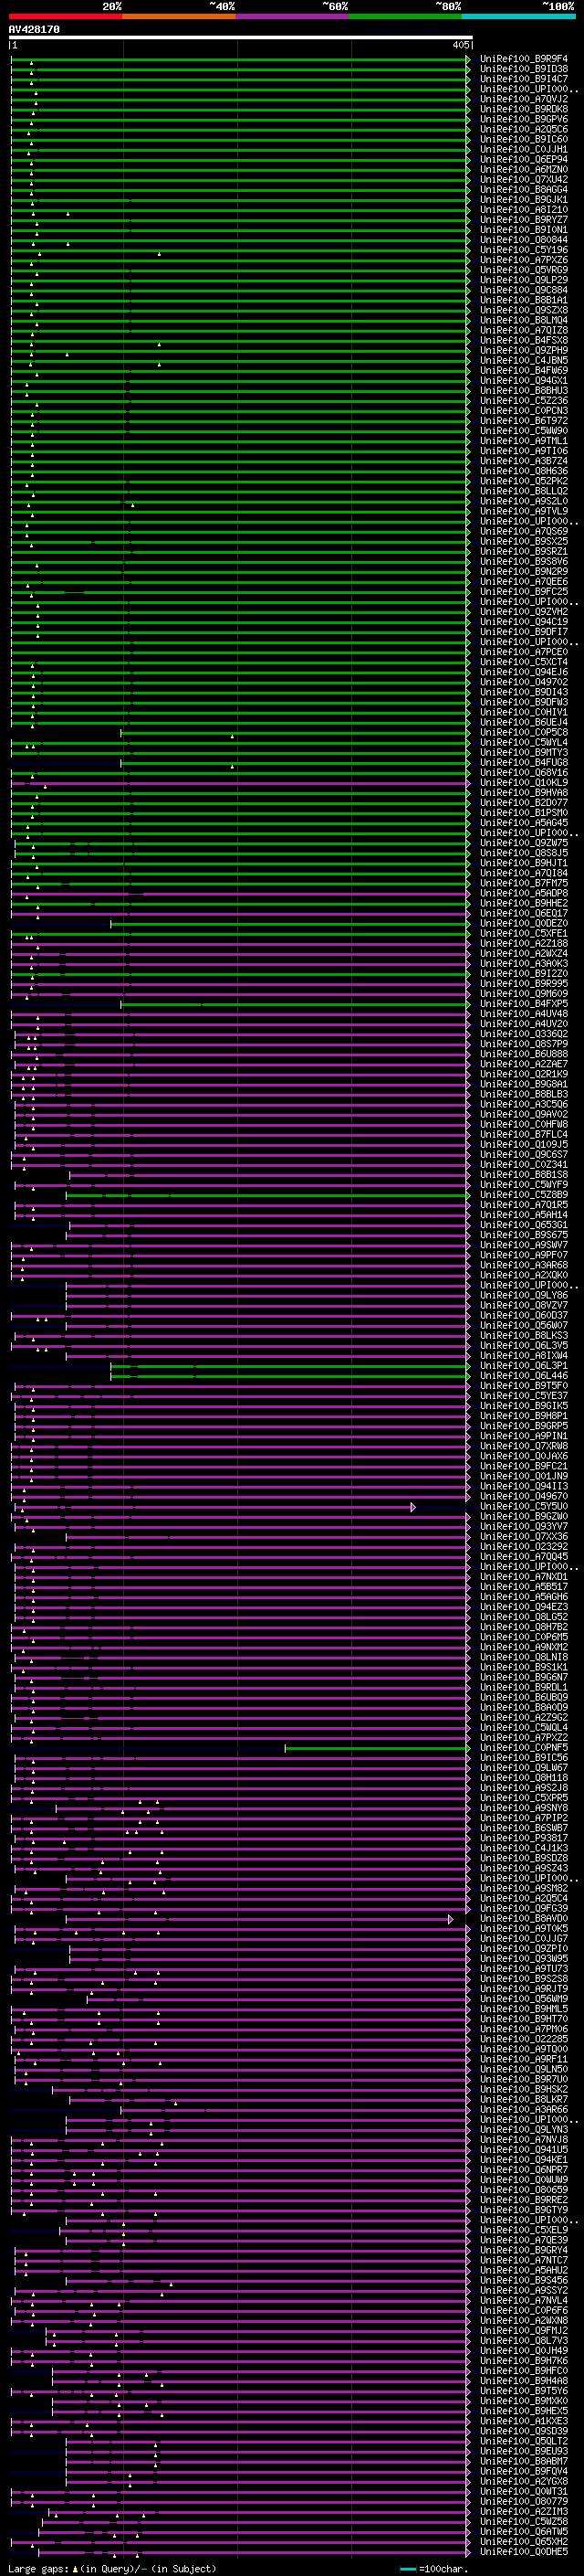The width and height of the screenshot is (584, 2576).
Task: Click green alignment bar of UniRef100_B4FXP5
Action: coord(294,1004)
